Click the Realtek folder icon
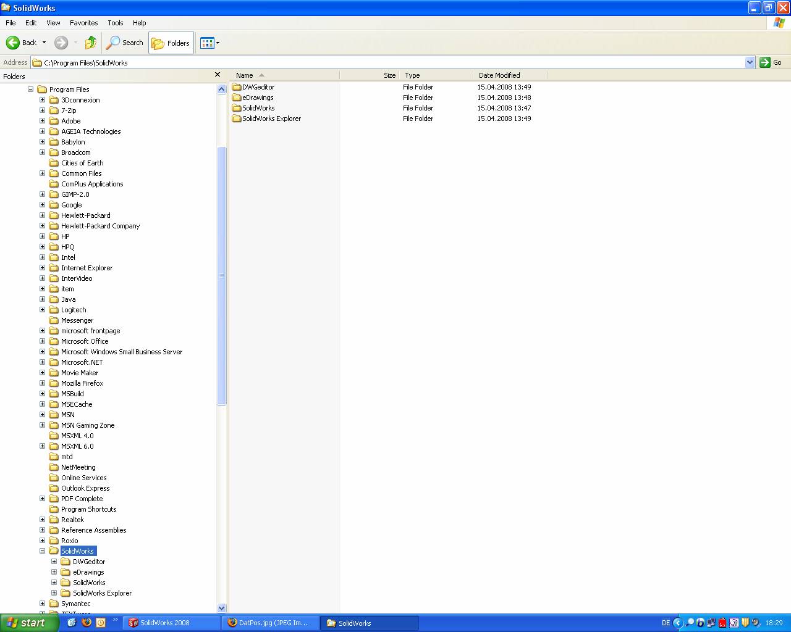Viewport: 791px width, 632px height. [54, 520]
